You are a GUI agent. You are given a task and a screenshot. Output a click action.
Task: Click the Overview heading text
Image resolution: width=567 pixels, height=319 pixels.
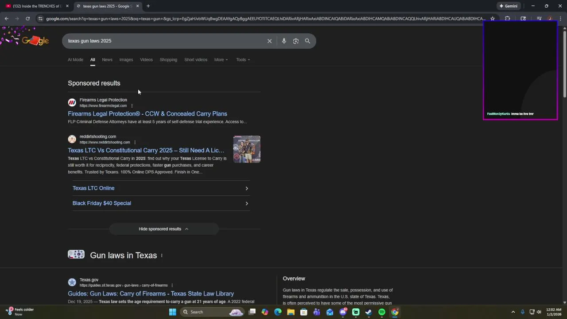point(294,279)
